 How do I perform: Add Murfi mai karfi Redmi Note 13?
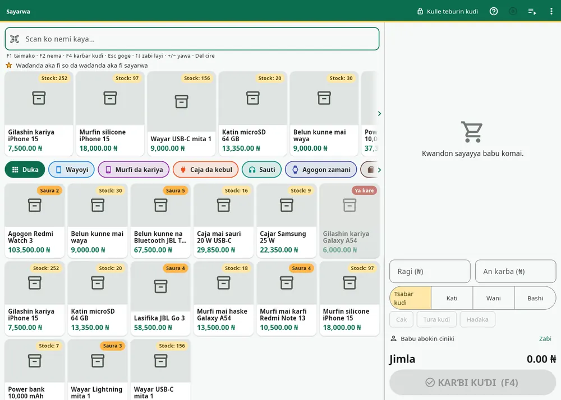click(x=287, y=299)
